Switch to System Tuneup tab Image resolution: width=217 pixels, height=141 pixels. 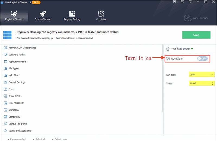click(43, 16)
